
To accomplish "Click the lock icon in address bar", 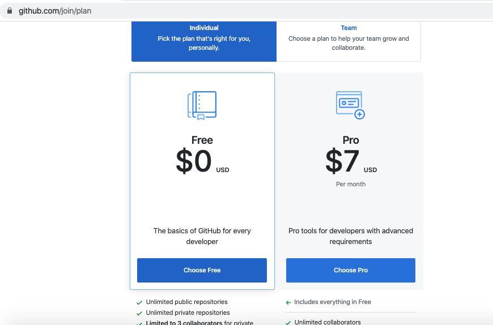I will click(10, 11).
